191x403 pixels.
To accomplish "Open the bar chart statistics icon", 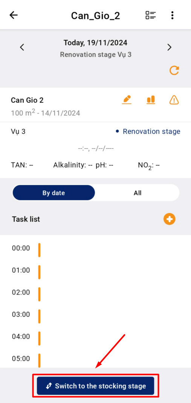I will pos(151,100).
